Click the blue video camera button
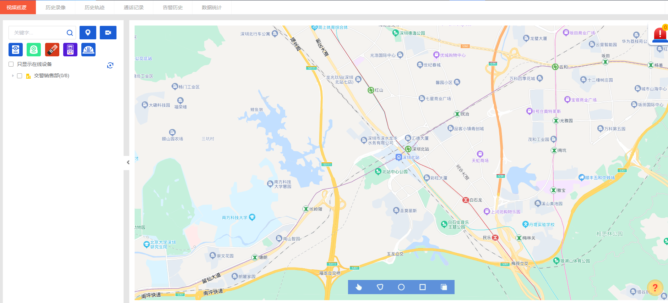The width and height of the screenshot is (668, 303). click(x=108, y=33)
